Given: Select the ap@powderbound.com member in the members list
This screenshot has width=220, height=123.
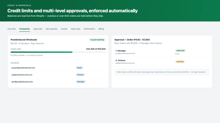Looking at the screenshot, I should click(58, 75).
